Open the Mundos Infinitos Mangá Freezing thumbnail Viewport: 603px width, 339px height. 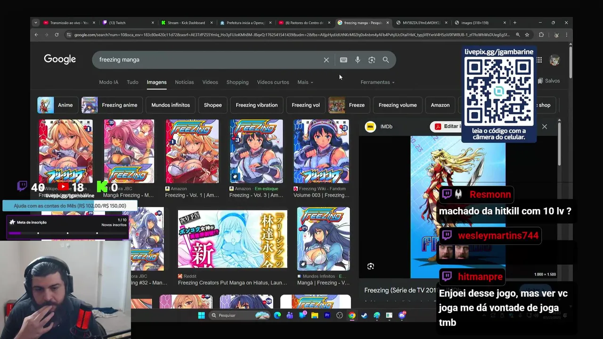[x=324, y=239]
